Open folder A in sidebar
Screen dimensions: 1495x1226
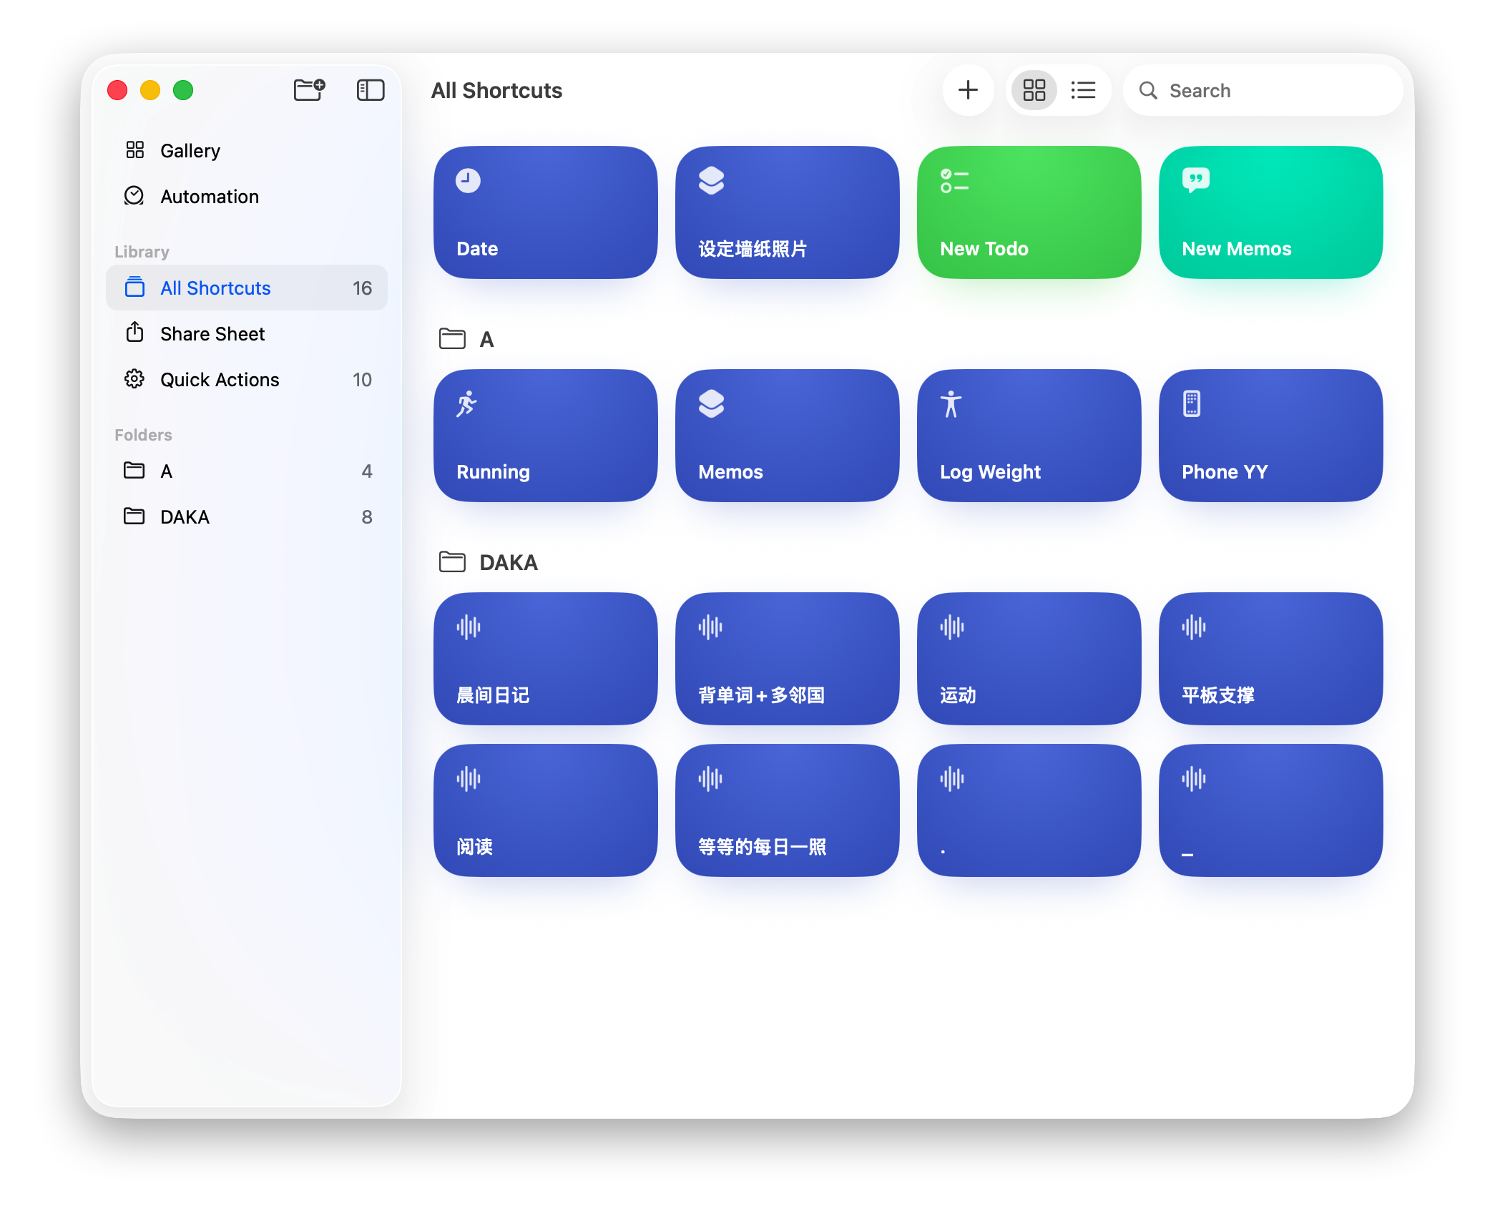pyautogui.click(x=166, y=471)
